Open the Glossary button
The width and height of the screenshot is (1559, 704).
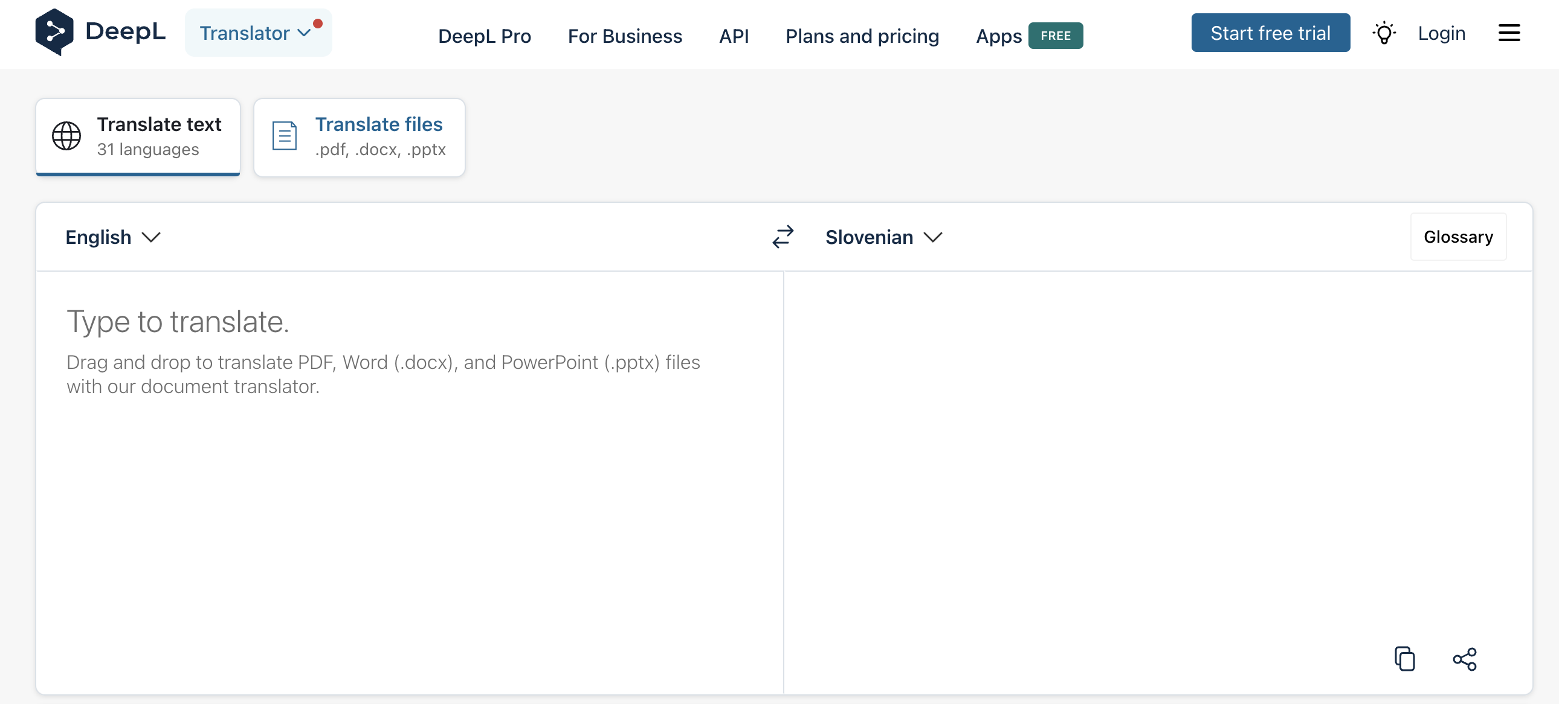pos(1458,237)
